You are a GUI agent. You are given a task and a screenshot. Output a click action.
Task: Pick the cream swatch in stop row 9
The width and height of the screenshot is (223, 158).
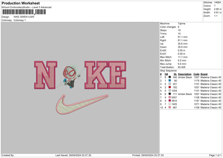click(x=170, y=104)
